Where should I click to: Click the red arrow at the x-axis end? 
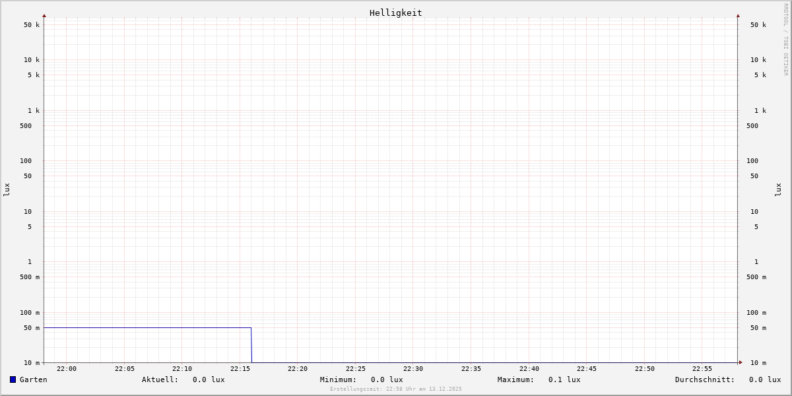[x=741, y=362]
